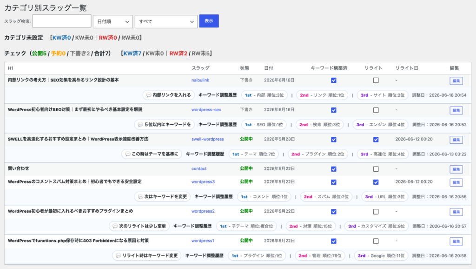Click the 1st - テーマ 順位:7位 badge
This screenshot has width=476, height=269.
(254, 154)
